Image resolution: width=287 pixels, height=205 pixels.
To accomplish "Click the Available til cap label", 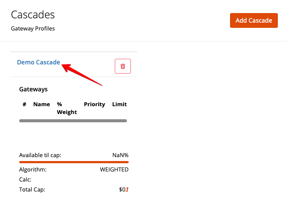I will click(40, 155).
